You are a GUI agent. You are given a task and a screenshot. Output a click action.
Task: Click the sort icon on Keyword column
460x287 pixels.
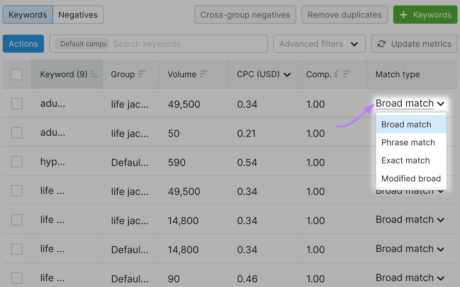pos(94,74)
